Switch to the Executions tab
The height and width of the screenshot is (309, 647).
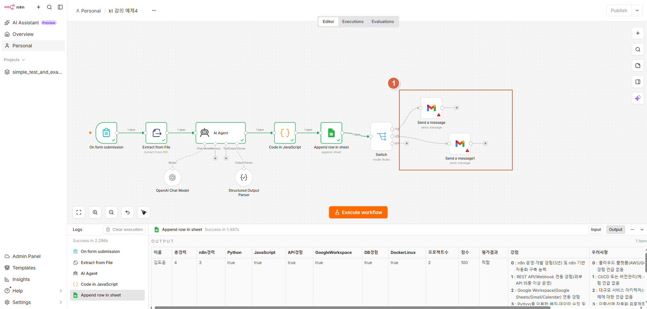(353, 22)
